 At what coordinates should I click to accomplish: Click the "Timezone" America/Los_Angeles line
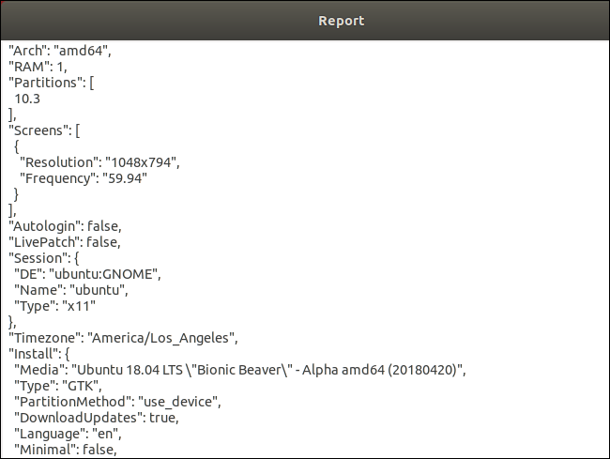click(124, 337)
